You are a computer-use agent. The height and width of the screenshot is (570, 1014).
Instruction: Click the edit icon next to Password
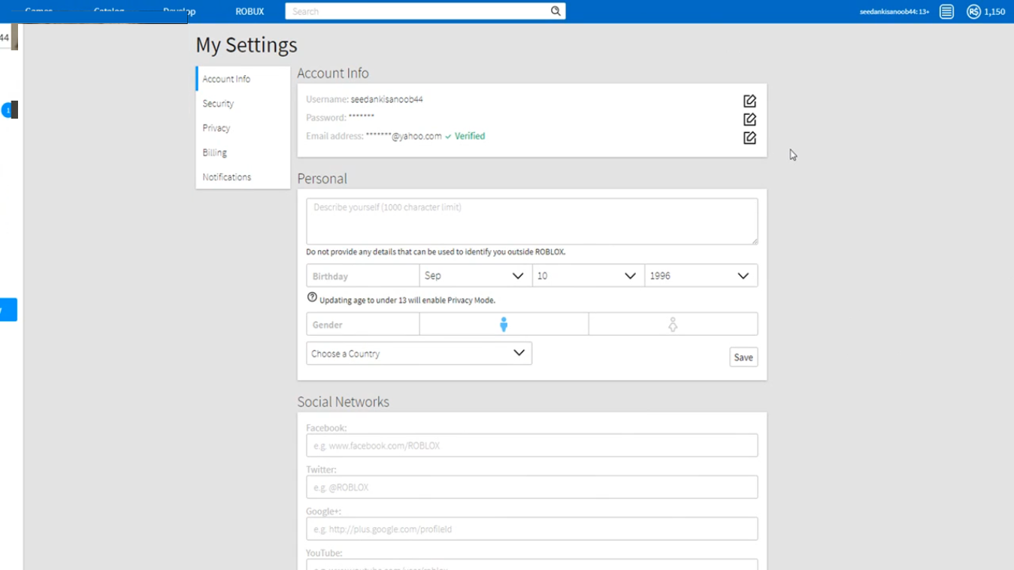749,119
